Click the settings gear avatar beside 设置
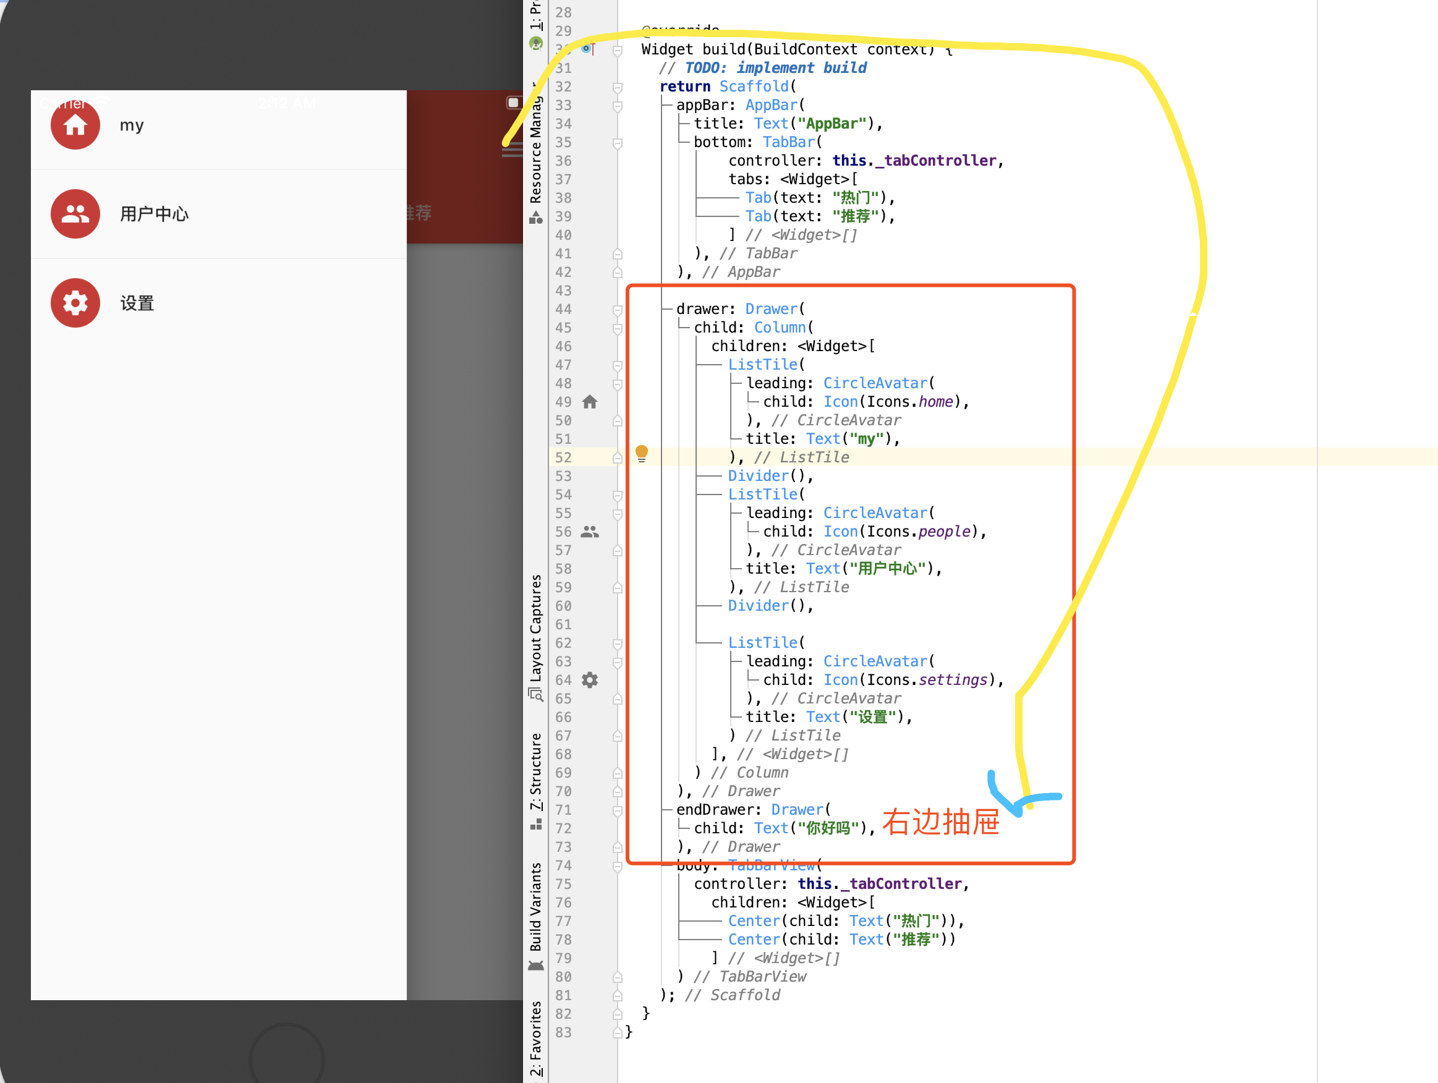 75,303
